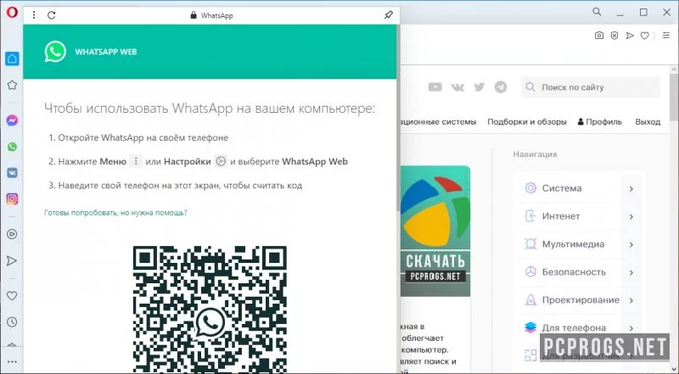679x374 pixels.
Task: Open the 'Безопасность' navigation category
Action: [579, 272]
